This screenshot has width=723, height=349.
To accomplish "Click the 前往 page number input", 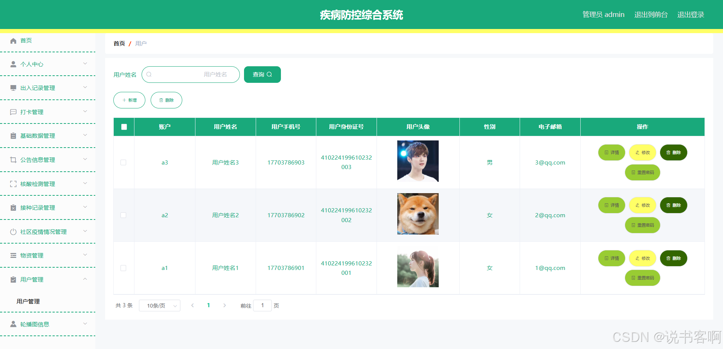I will click(x=262, y=305).
